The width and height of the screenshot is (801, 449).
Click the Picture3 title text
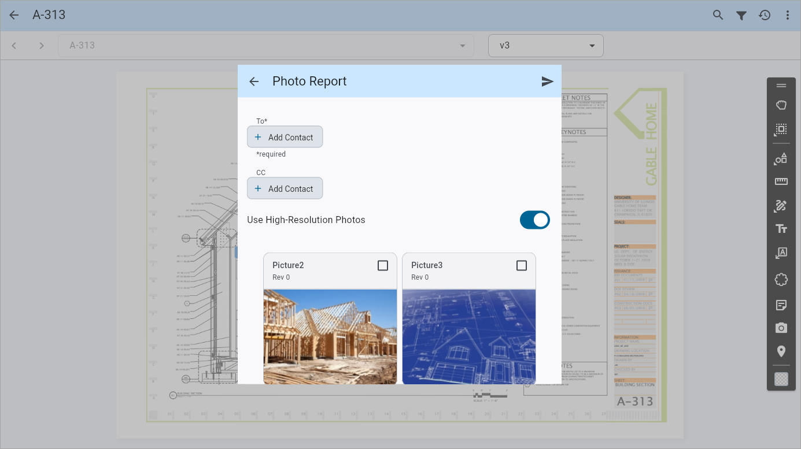(x=427, y=265)
